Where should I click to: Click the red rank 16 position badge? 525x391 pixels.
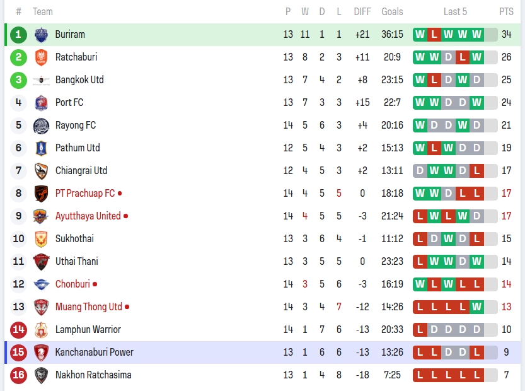point(19,375)
